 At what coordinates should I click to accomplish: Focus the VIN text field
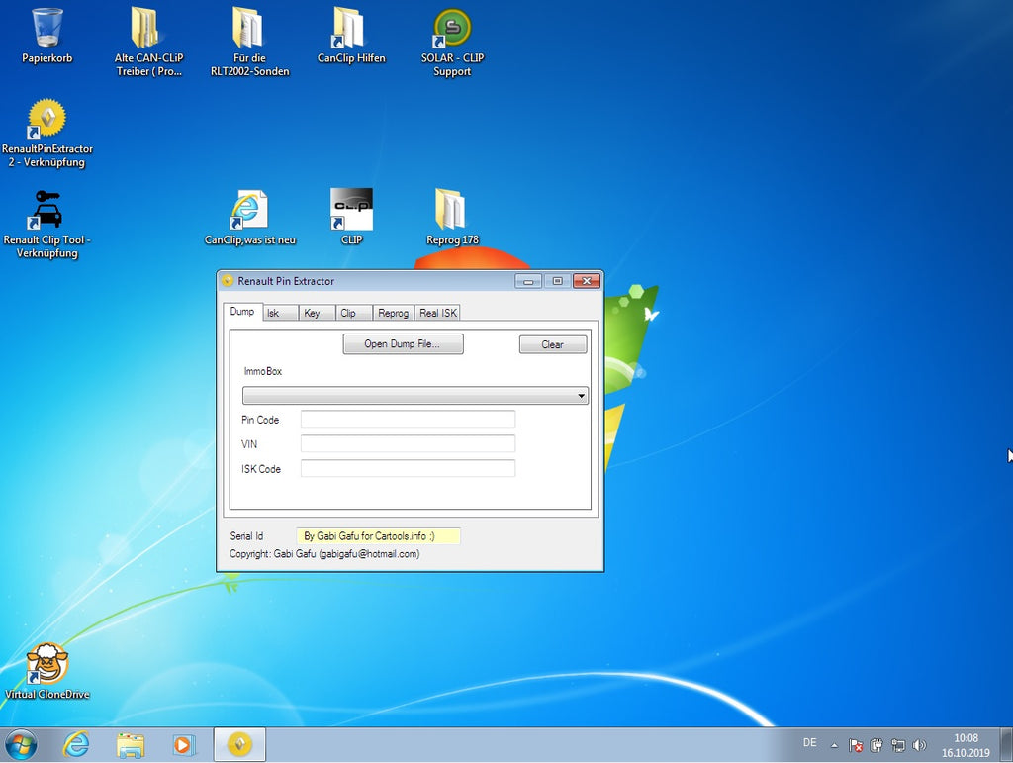point(408,444)
